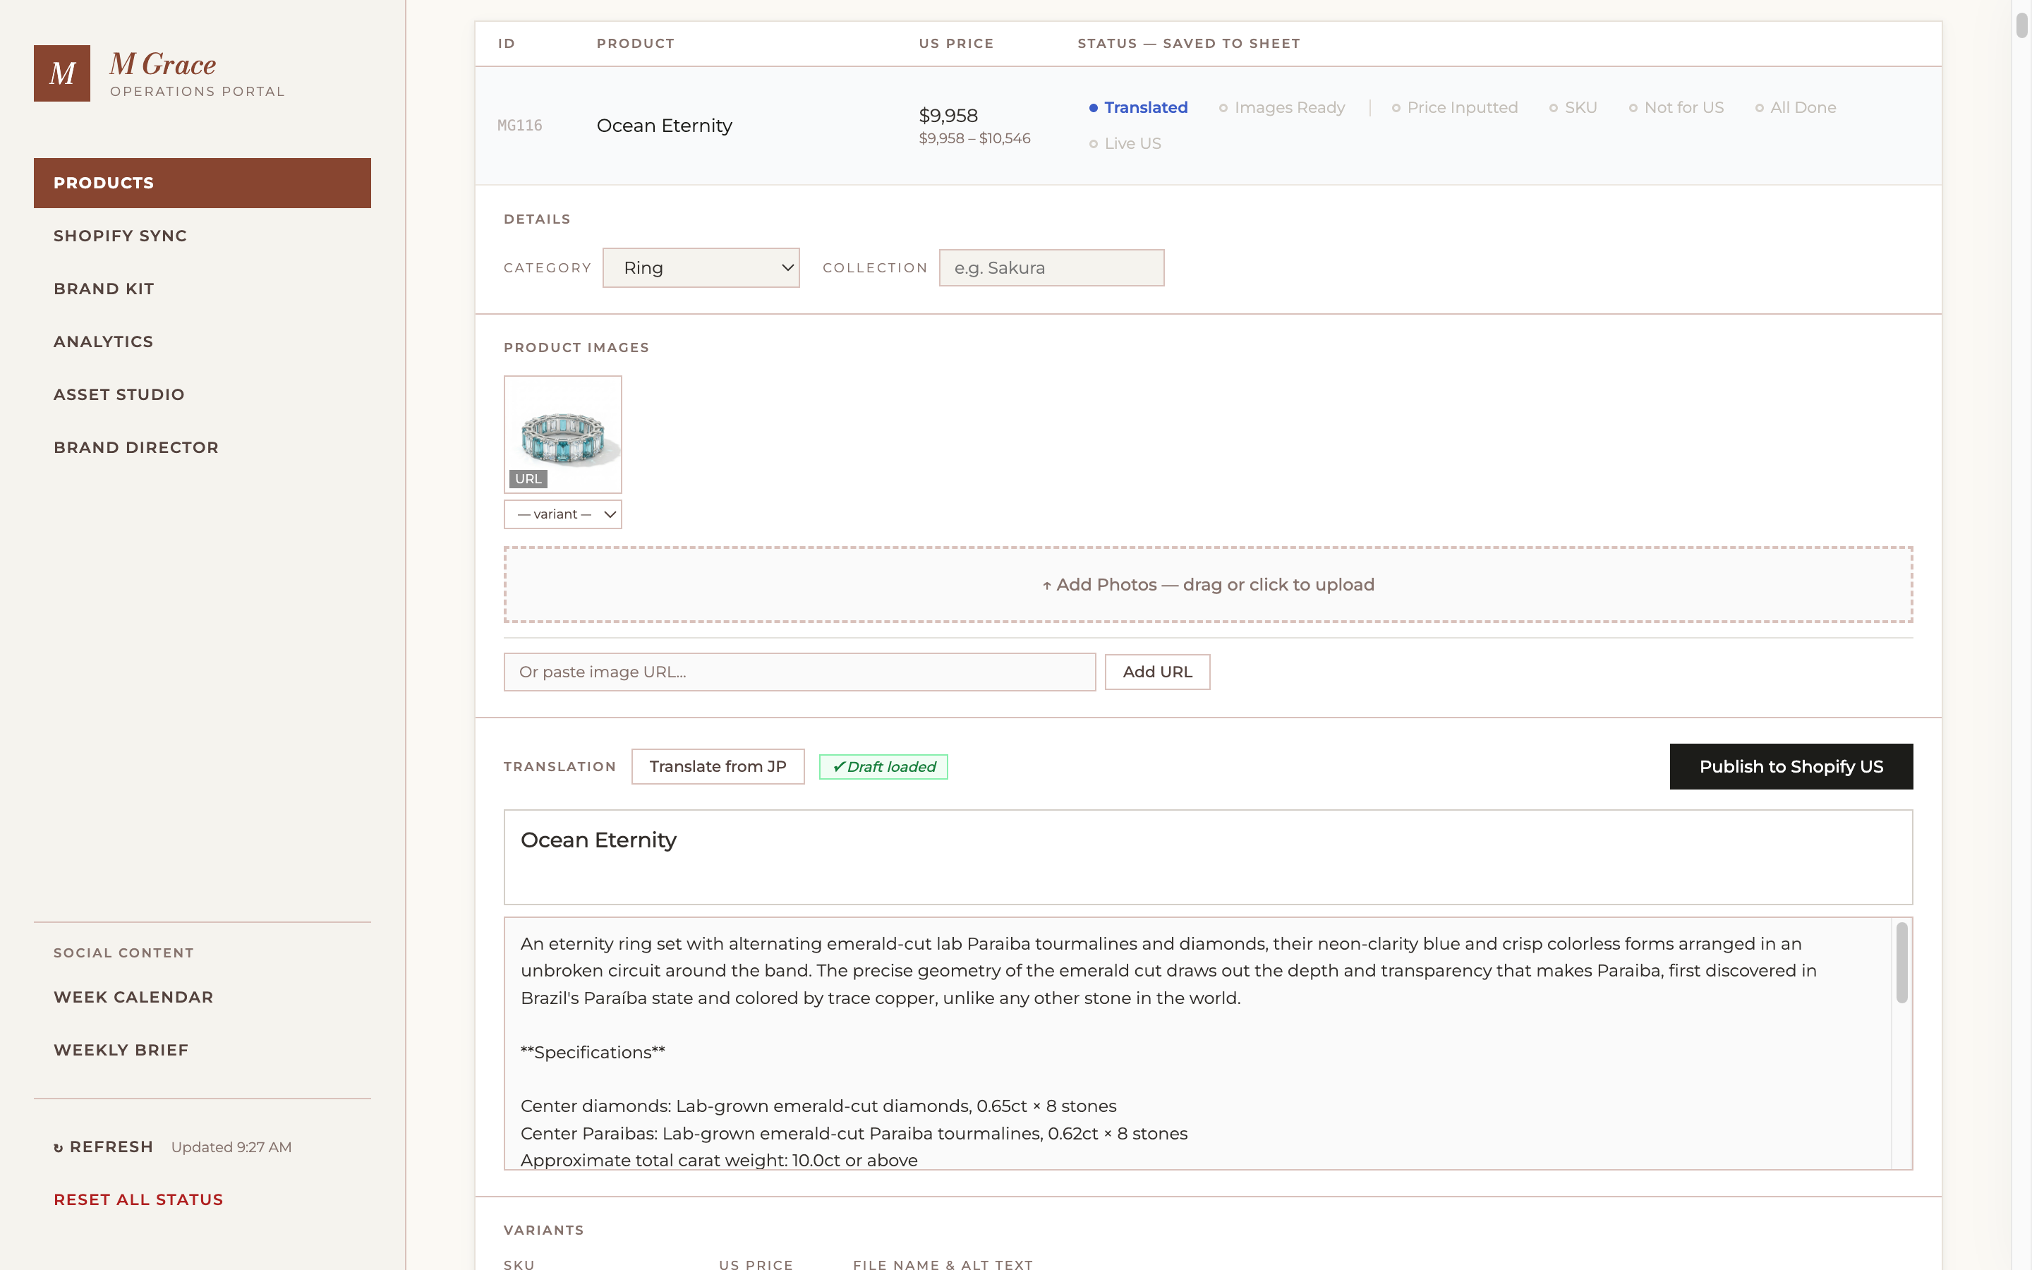This screenshot has width=2032, height=1270.
Task: Click Translate from JP button
Action: [718, 766]
